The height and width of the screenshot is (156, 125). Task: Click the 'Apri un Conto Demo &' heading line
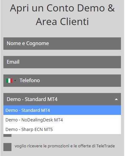click(62, 8)
